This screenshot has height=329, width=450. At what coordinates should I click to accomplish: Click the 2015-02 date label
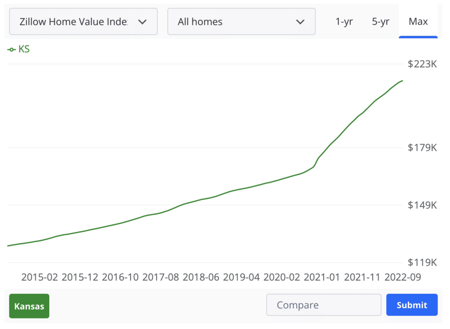click(40, 277)
